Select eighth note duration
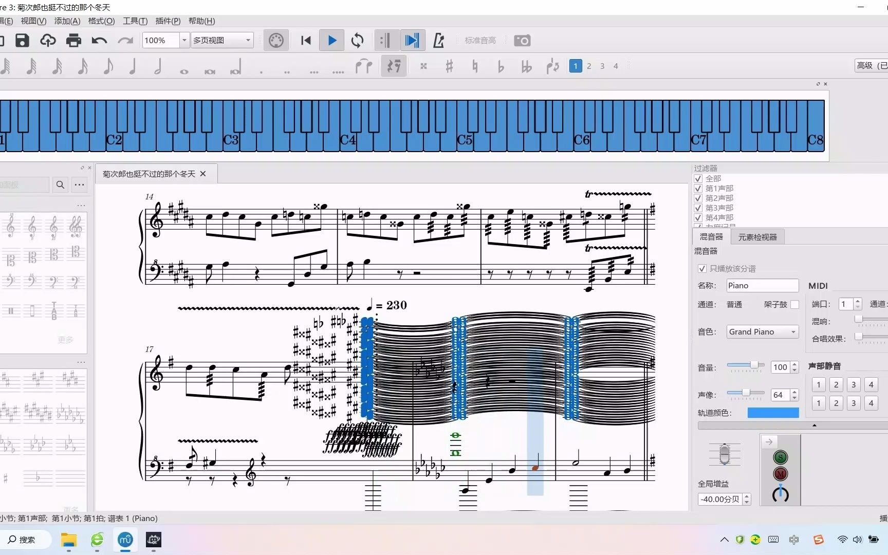888x555 pixels. [107, 66]
